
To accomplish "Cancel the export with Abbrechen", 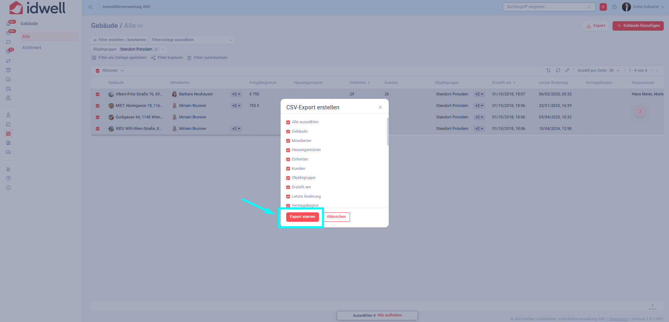I will 336,217.
